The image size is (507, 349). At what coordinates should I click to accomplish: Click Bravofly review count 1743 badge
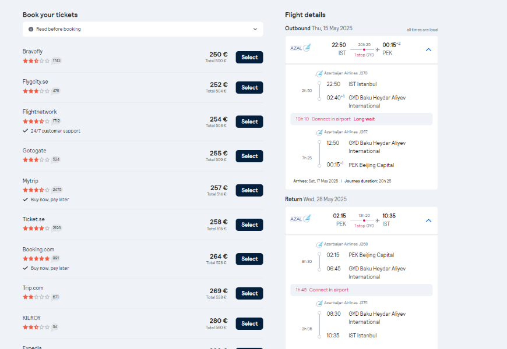[57, 60]
